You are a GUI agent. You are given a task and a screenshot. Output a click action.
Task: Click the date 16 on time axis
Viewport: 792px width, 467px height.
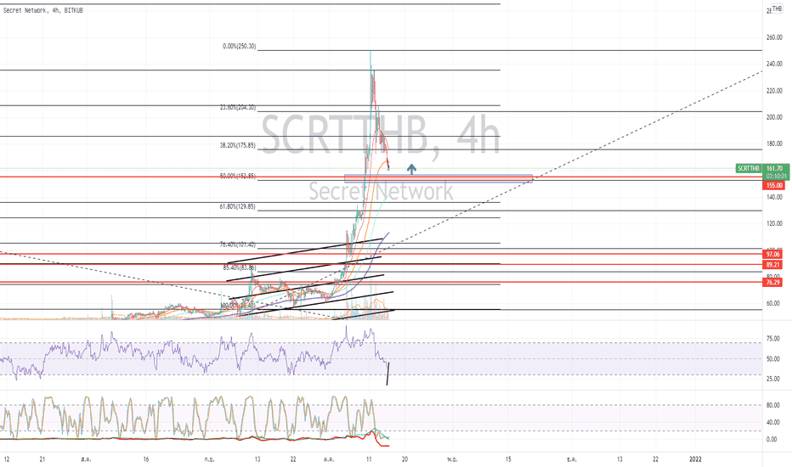point(146,459)
